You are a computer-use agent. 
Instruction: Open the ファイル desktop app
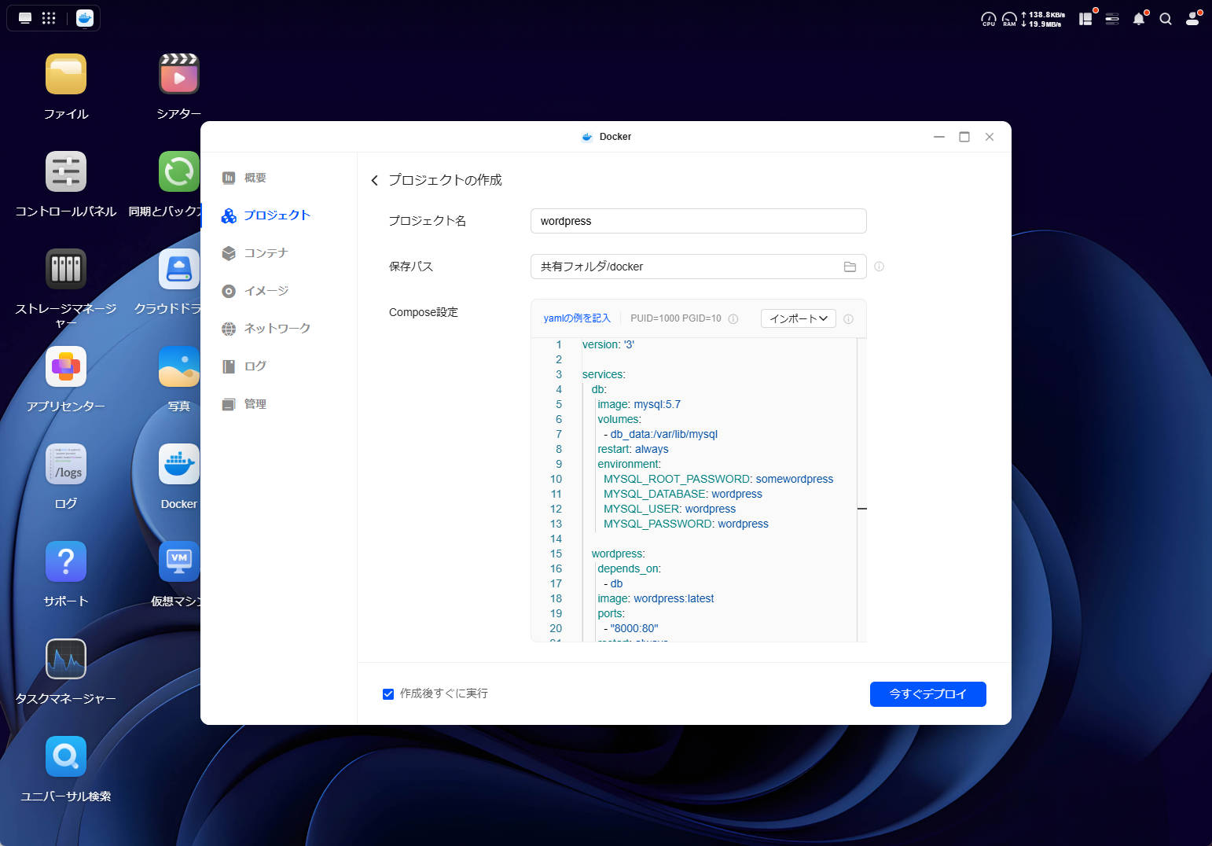click(x=66, y=75)
